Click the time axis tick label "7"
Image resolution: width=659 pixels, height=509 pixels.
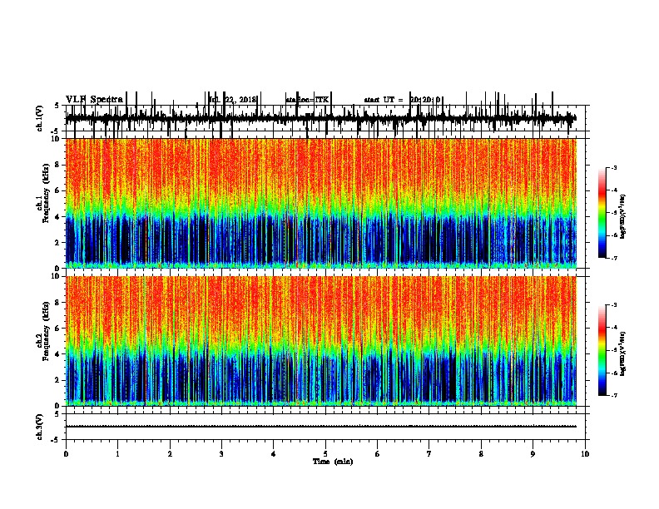click(429, 454)
